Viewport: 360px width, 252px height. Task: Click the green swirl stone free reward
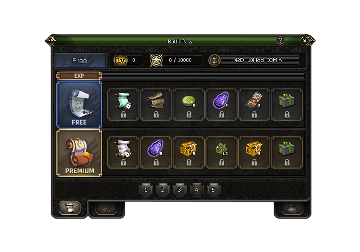(x=188, y=104)
